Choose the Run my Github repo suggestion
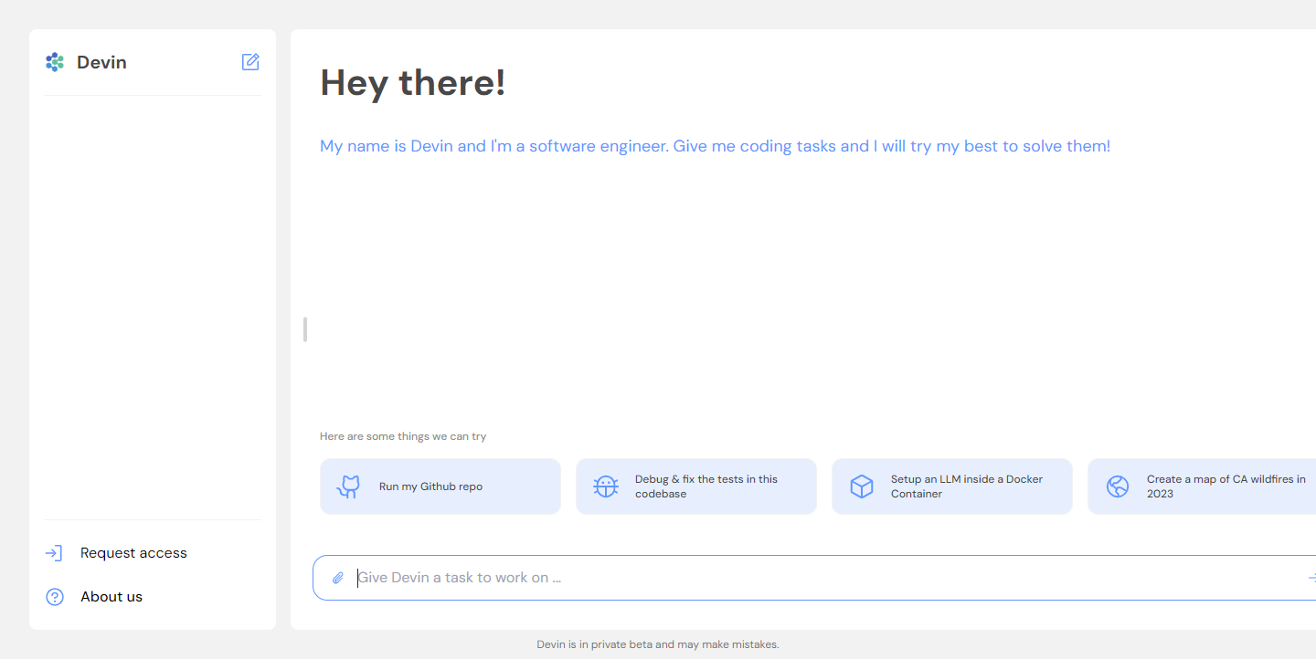The width and height of the screenshot is (1316, 659). click(440, 486)
